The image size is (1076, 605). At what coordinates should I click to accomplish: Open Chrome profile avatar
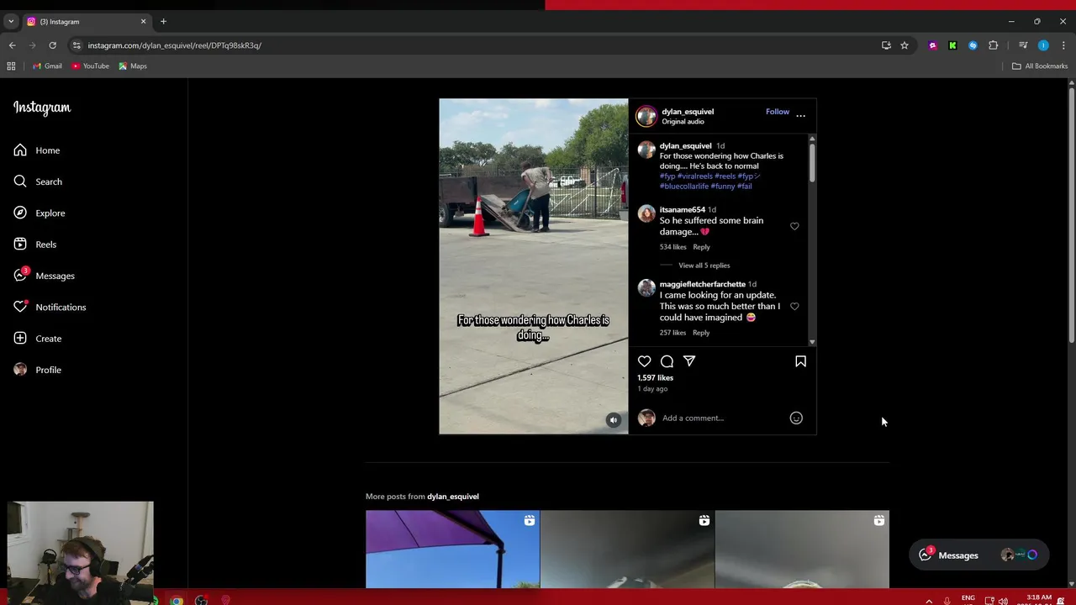[1043, 45]
